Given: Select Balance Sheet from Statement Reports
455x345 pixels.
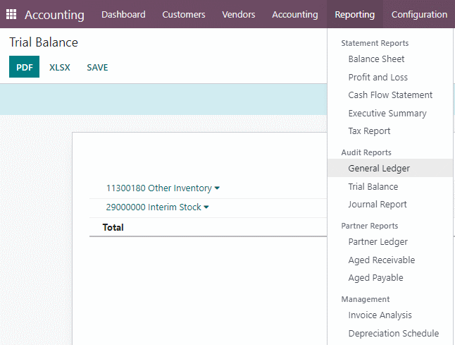Looking at the screenshot, I should click(376, 59).
